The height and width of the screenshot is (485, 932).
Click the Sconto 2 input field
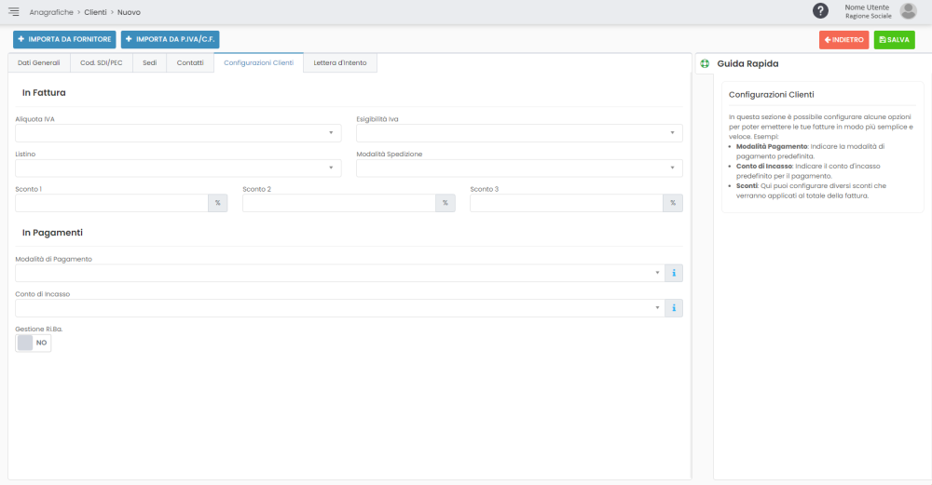tap(339, 203)
